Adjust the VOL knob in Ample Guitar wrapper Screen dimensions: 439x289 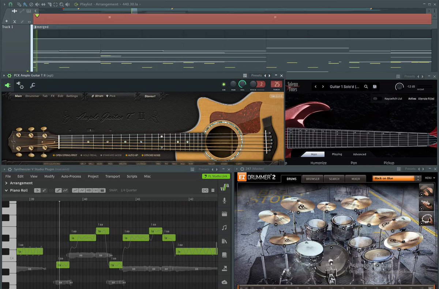[242, 84]
